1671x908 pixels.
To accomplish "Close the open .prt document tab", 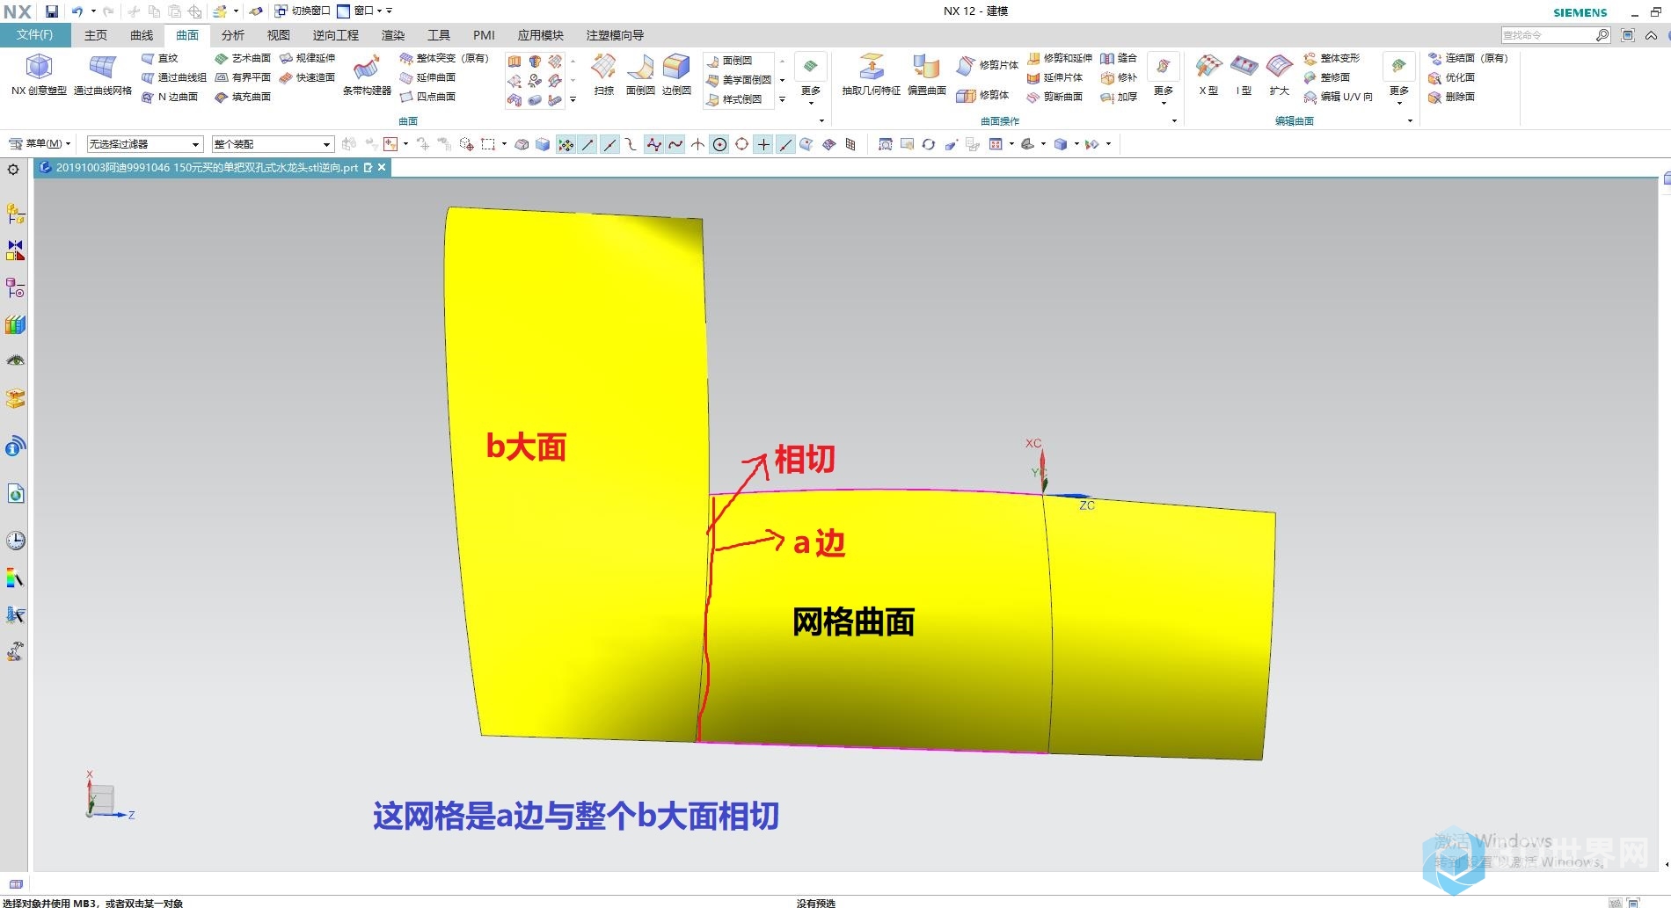I will pyautogui.click(x=382, y=167).
